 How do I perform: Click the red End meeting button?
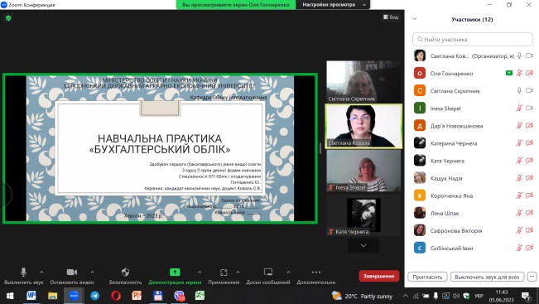379,276
